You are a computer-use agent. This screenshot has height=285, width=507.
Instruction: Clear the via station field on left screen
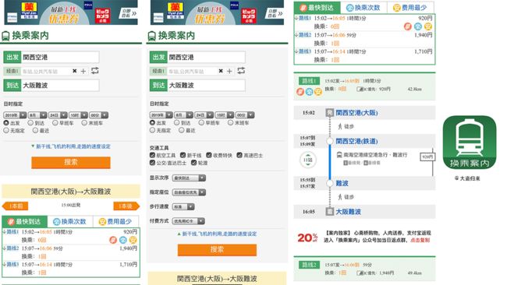click(x=74, y=71)
